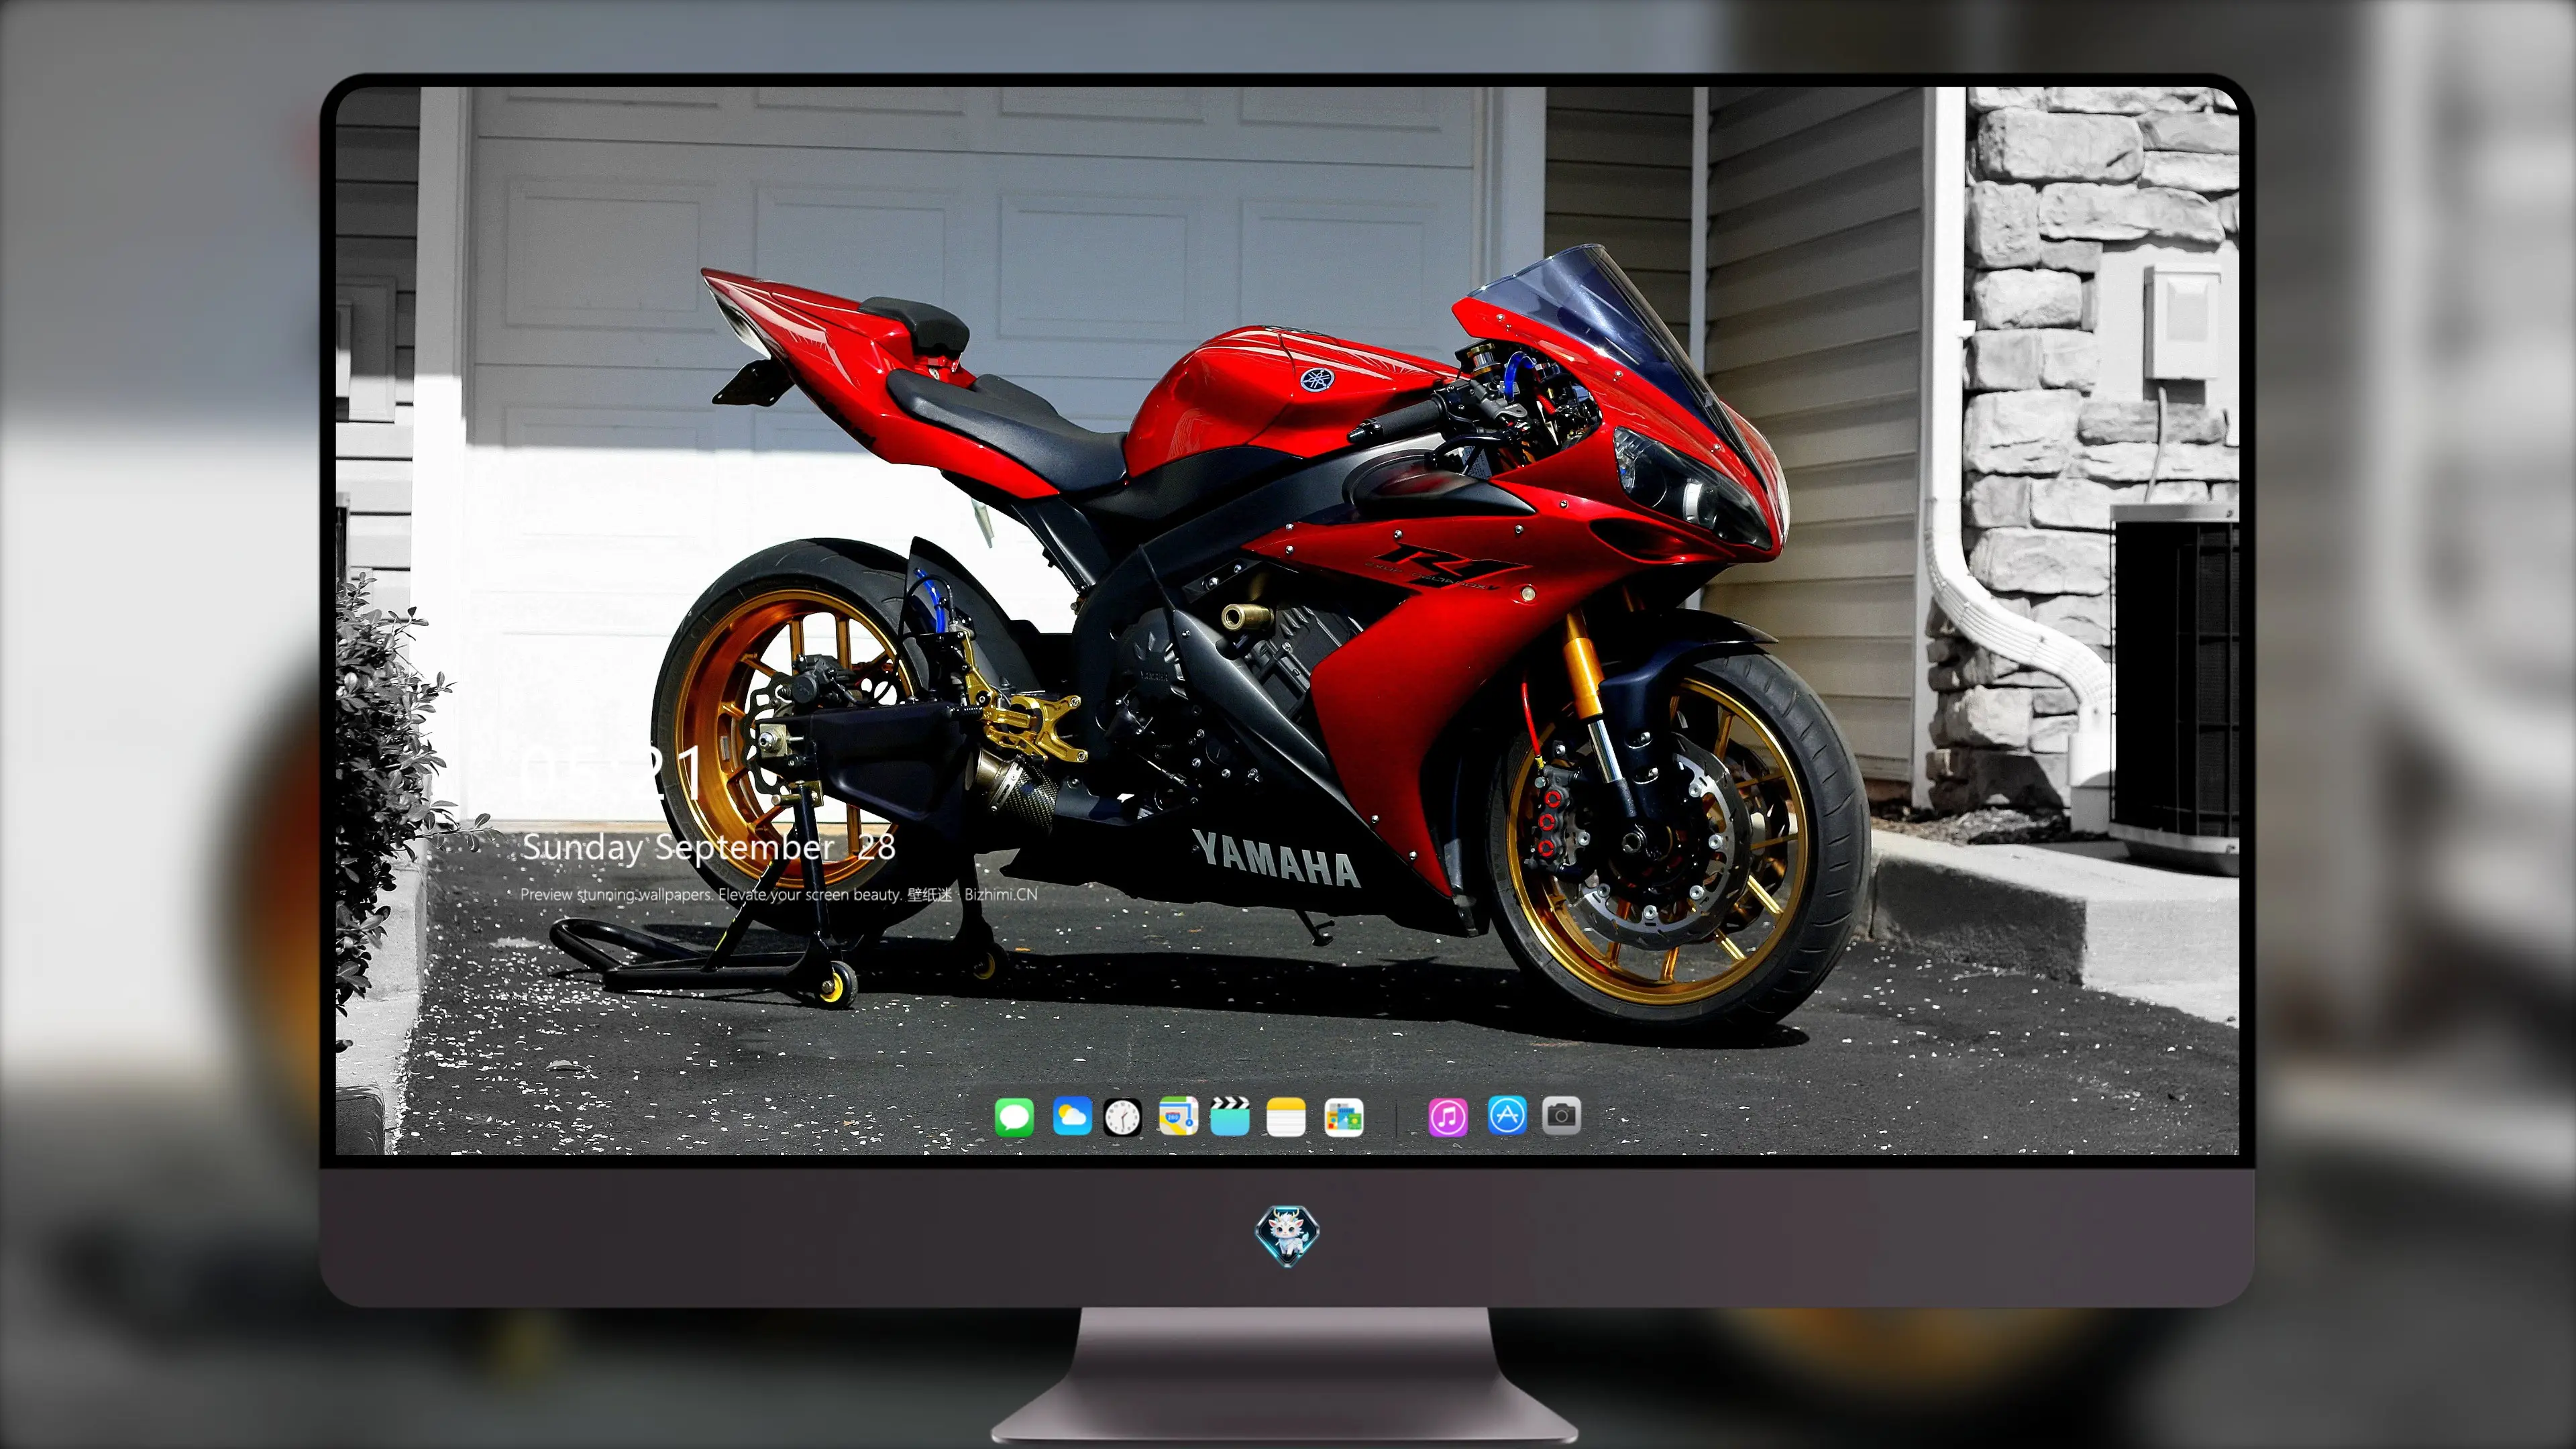Open the gray Camera app in the dock
The image size is (2576, 1449).
1561,1115
